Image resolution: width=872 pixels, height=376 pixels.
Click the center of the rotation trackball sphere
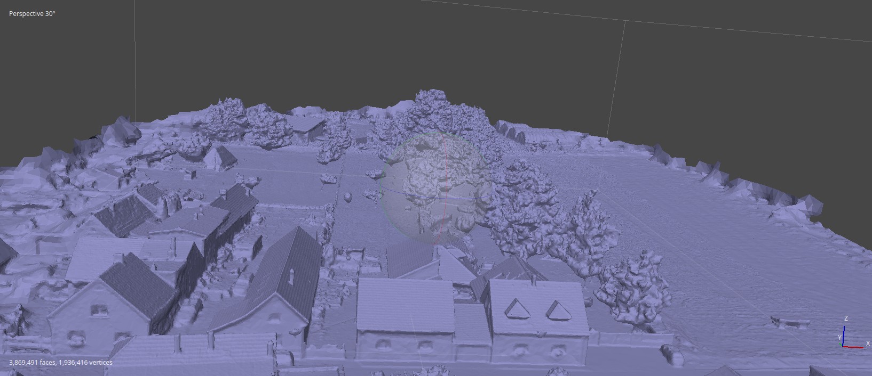click(x=438, y=189)
